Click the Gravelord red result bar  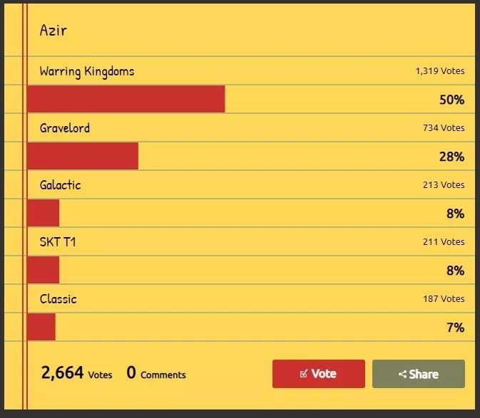tap(83, 156)
